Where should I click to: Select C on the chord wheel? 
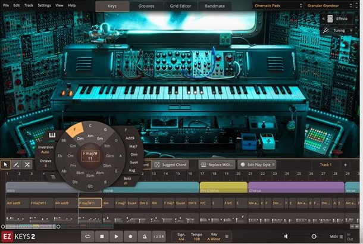90,126
